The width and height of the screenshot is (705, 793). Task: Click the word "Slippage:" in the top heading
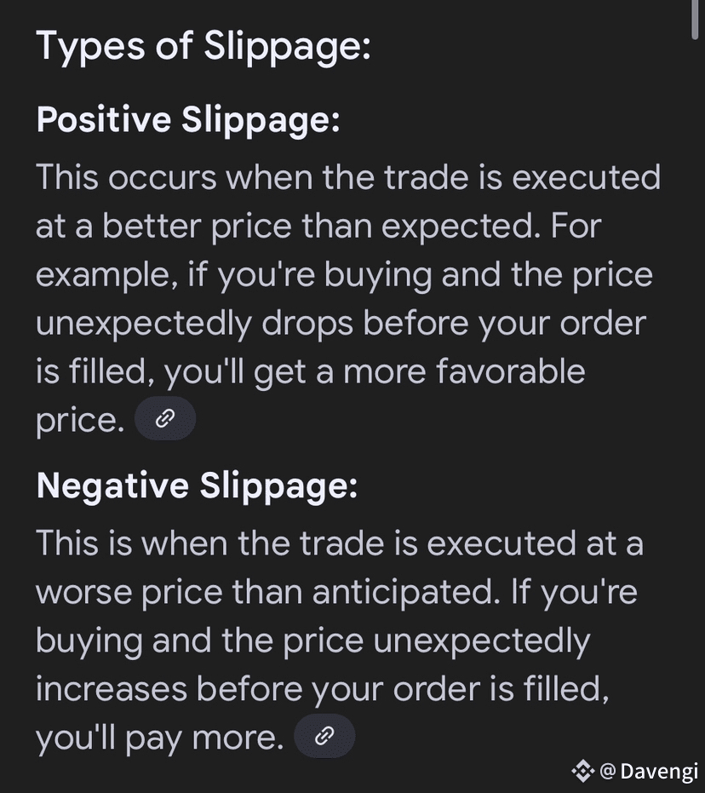(x=287, y=46)
